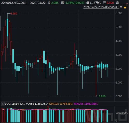Screen dimensions: 129x123
Task: Click the MA(20) volume indicator label
Action: pos(86,104)
